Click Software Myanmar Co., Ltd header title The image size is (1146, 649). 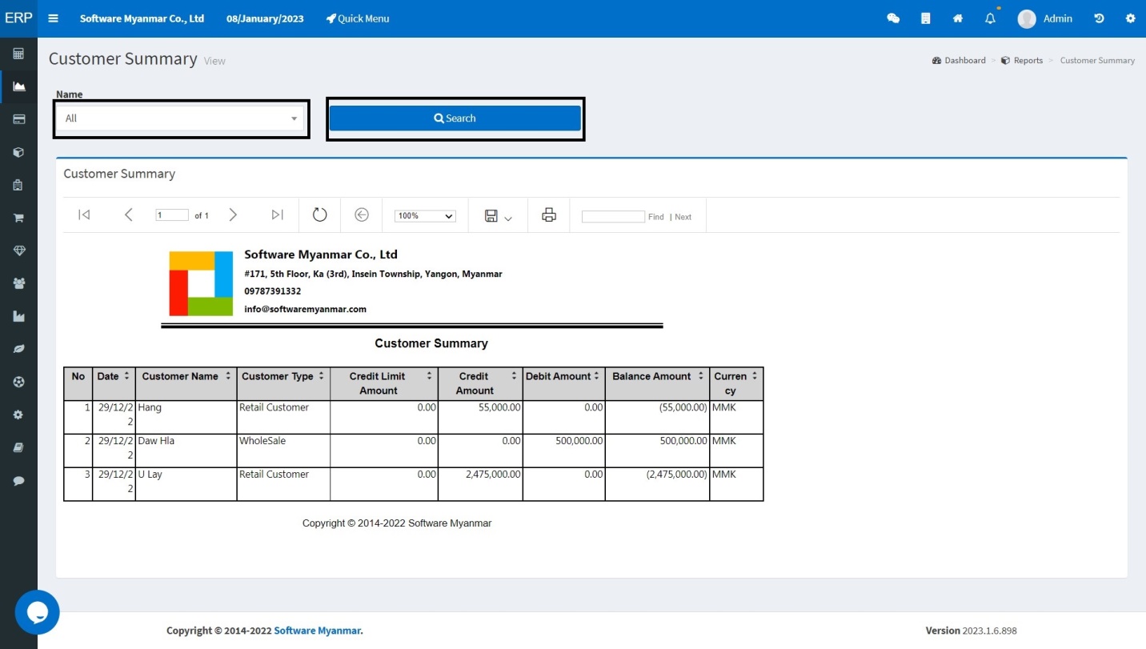point(142,18)
